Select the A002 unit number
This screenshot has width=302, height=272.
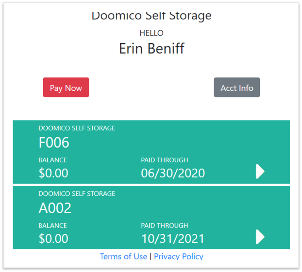click(55, 208)
